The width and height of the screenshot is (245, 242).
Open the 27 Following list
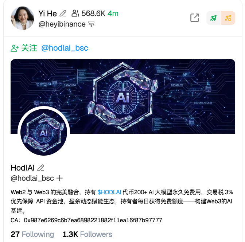(32, 234)
